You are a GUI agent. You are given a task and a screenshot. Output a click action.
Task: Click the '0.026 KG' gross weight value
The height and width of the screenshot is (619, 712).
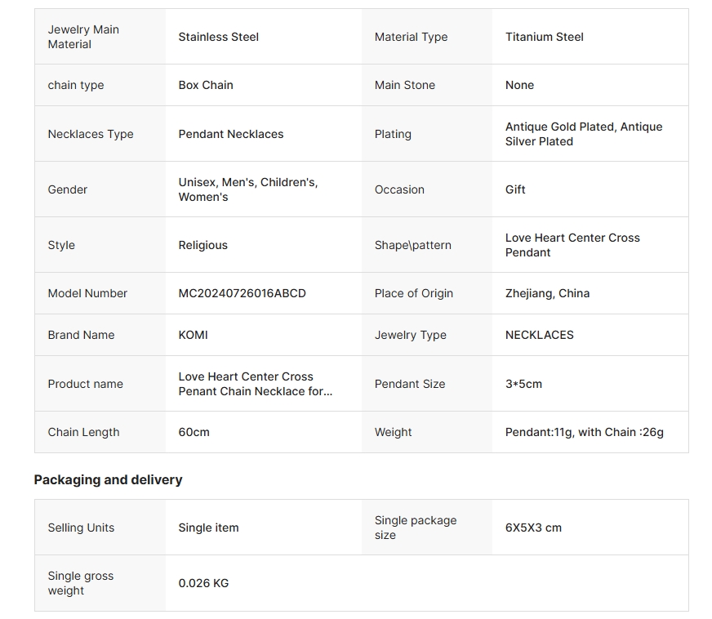tap(203, 583)
